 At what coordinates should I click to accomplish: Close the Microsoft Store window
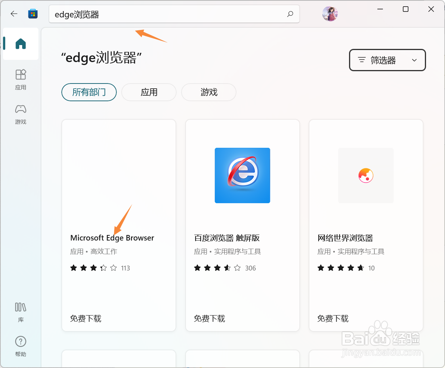pos(431,9)
